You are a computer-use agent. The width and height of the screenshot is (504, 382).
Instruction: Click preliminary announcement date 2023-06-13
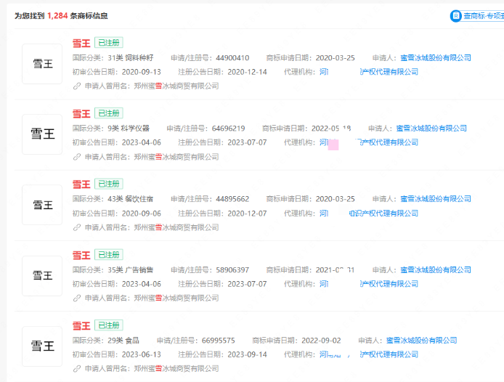[x=142, y=354]
